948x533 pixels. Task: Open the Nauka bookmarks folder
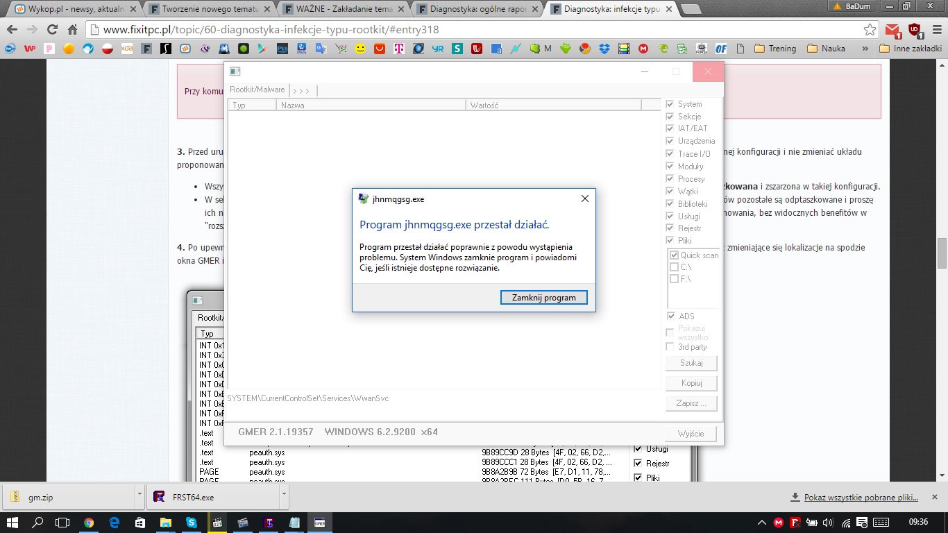pos(826,49)
